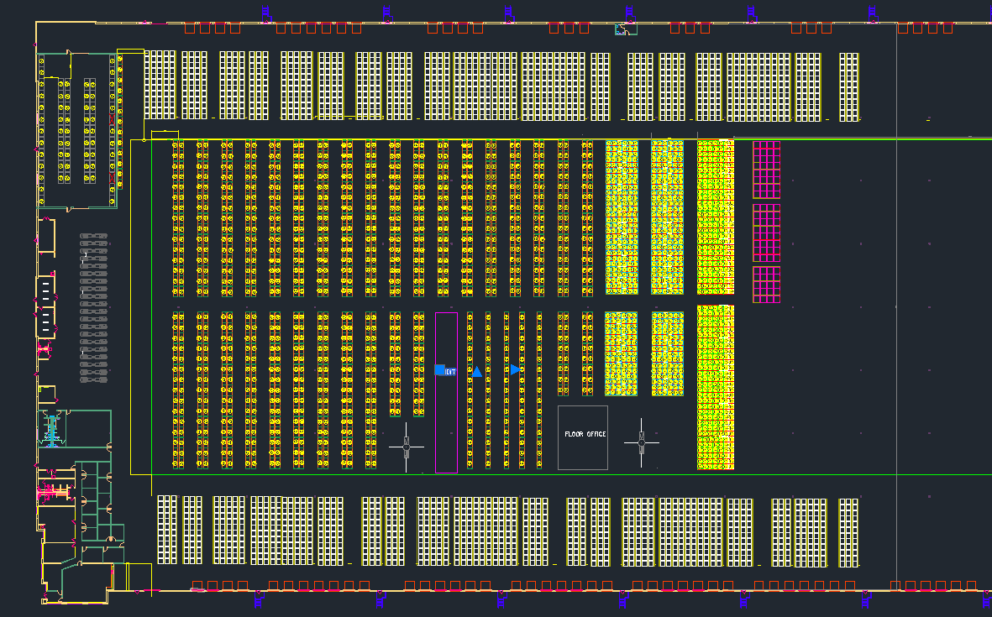Select the cyan equipment symbol on the left wall
This screenshot has height=617, width=992.
click(x=51, y=431)
